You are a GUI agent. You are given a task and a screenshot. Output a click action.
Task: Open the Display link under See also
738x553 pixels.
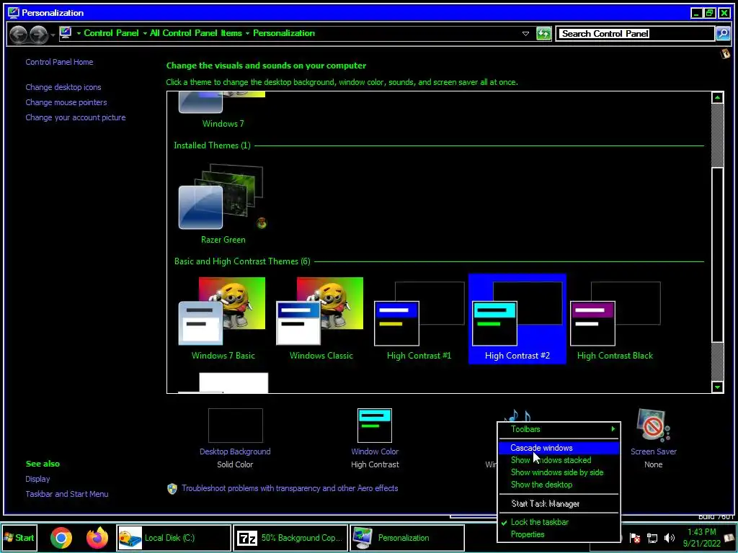point(37,479)
